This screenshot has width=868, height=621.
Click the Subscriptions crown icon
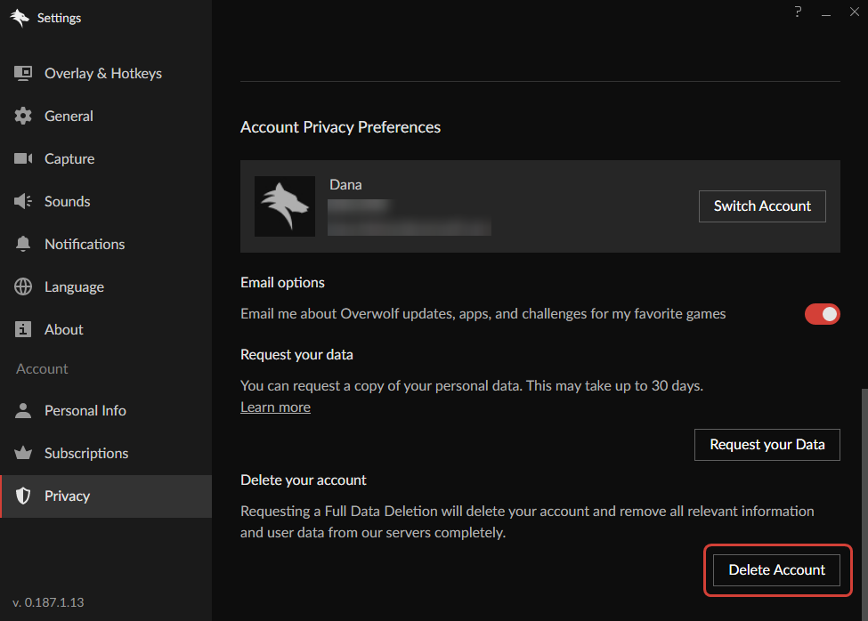(x=22, y=453)
